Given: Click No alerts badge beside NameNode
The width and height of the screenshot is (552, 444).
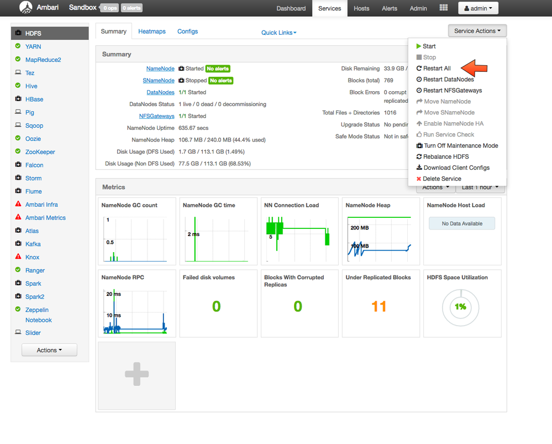Looking at the screenshot, I should (x=218, y=69).
